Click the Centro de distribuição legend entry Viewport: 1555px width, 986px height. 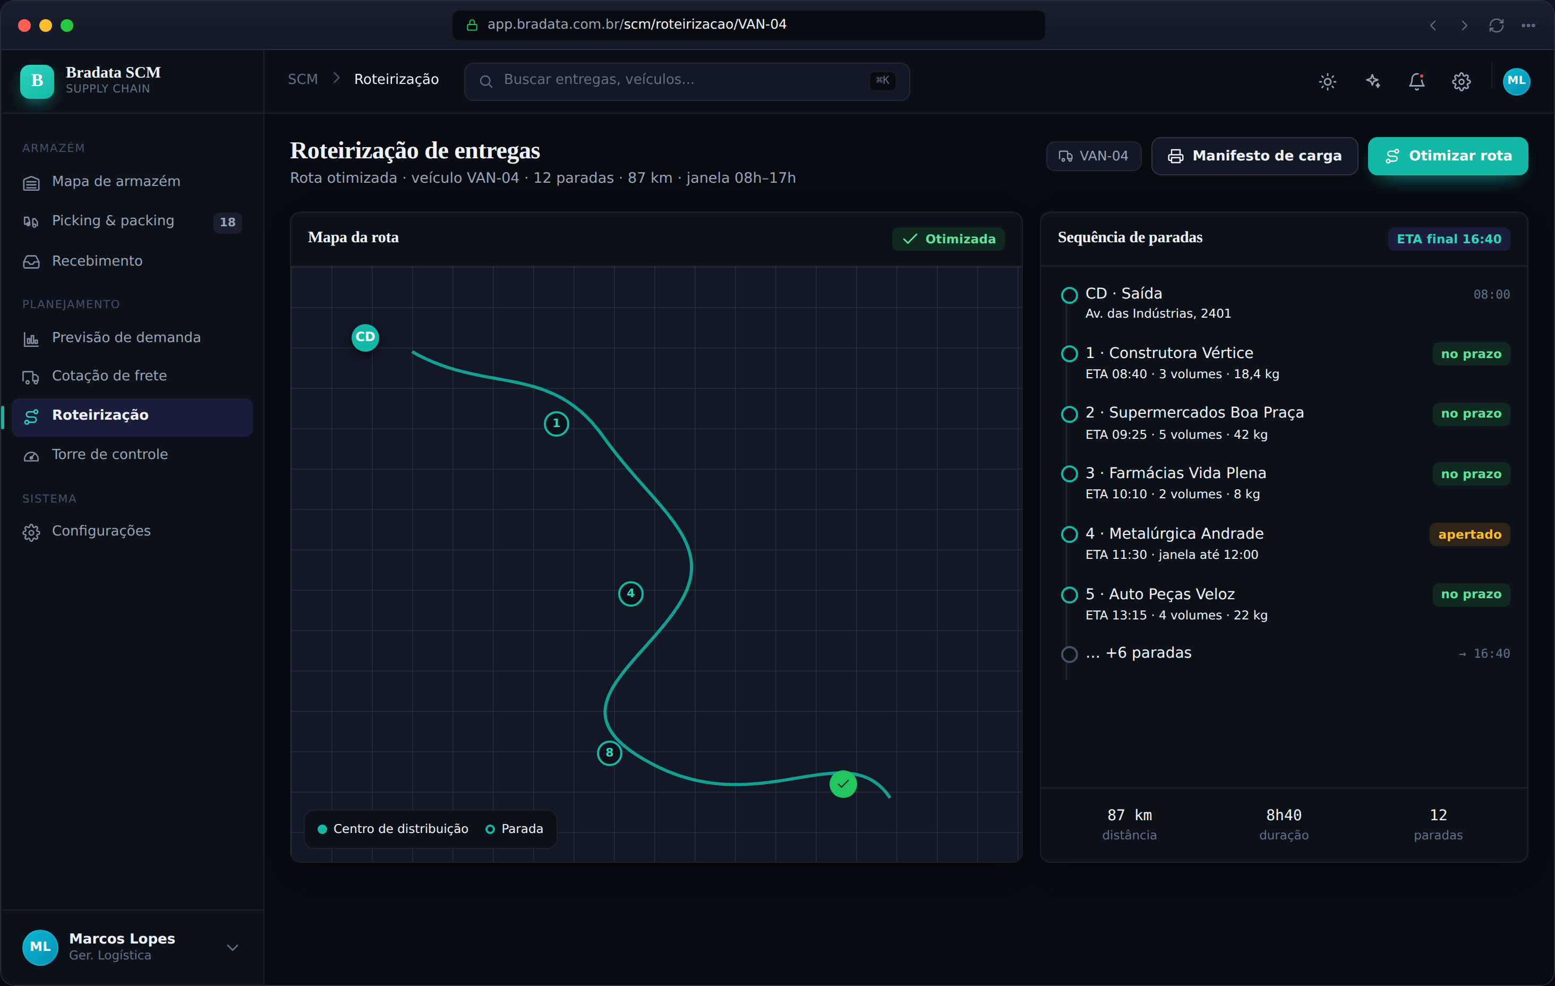click(x=392, y=829)
